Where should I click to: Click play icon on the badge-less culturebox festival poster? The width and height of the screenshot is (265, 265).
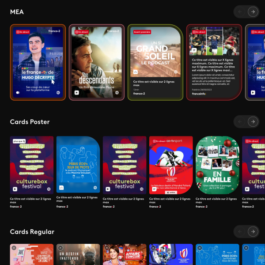click(108, 189)
